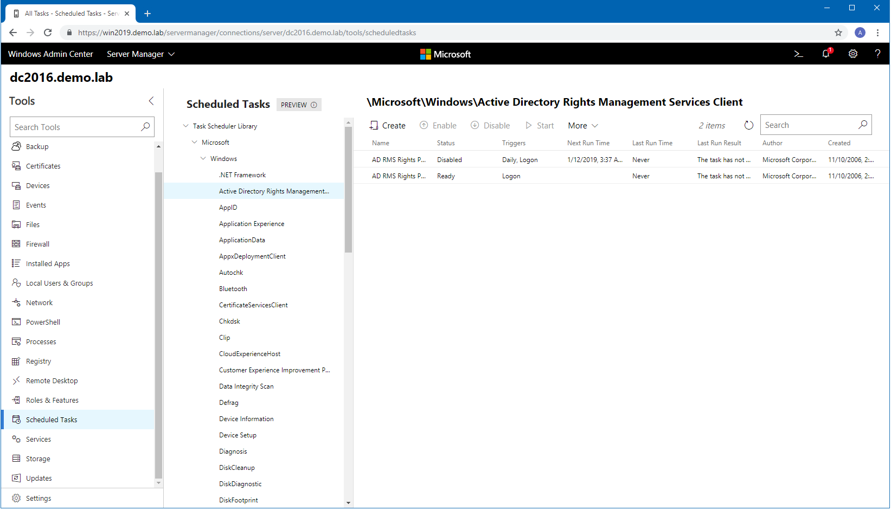Collapse the Task Scheduler Library node

pos(186,126)
